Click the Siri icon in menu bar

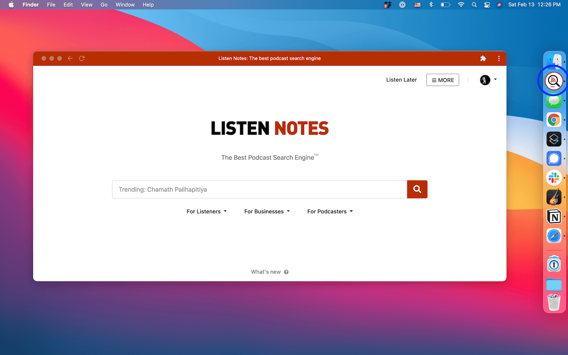[499, 5]
